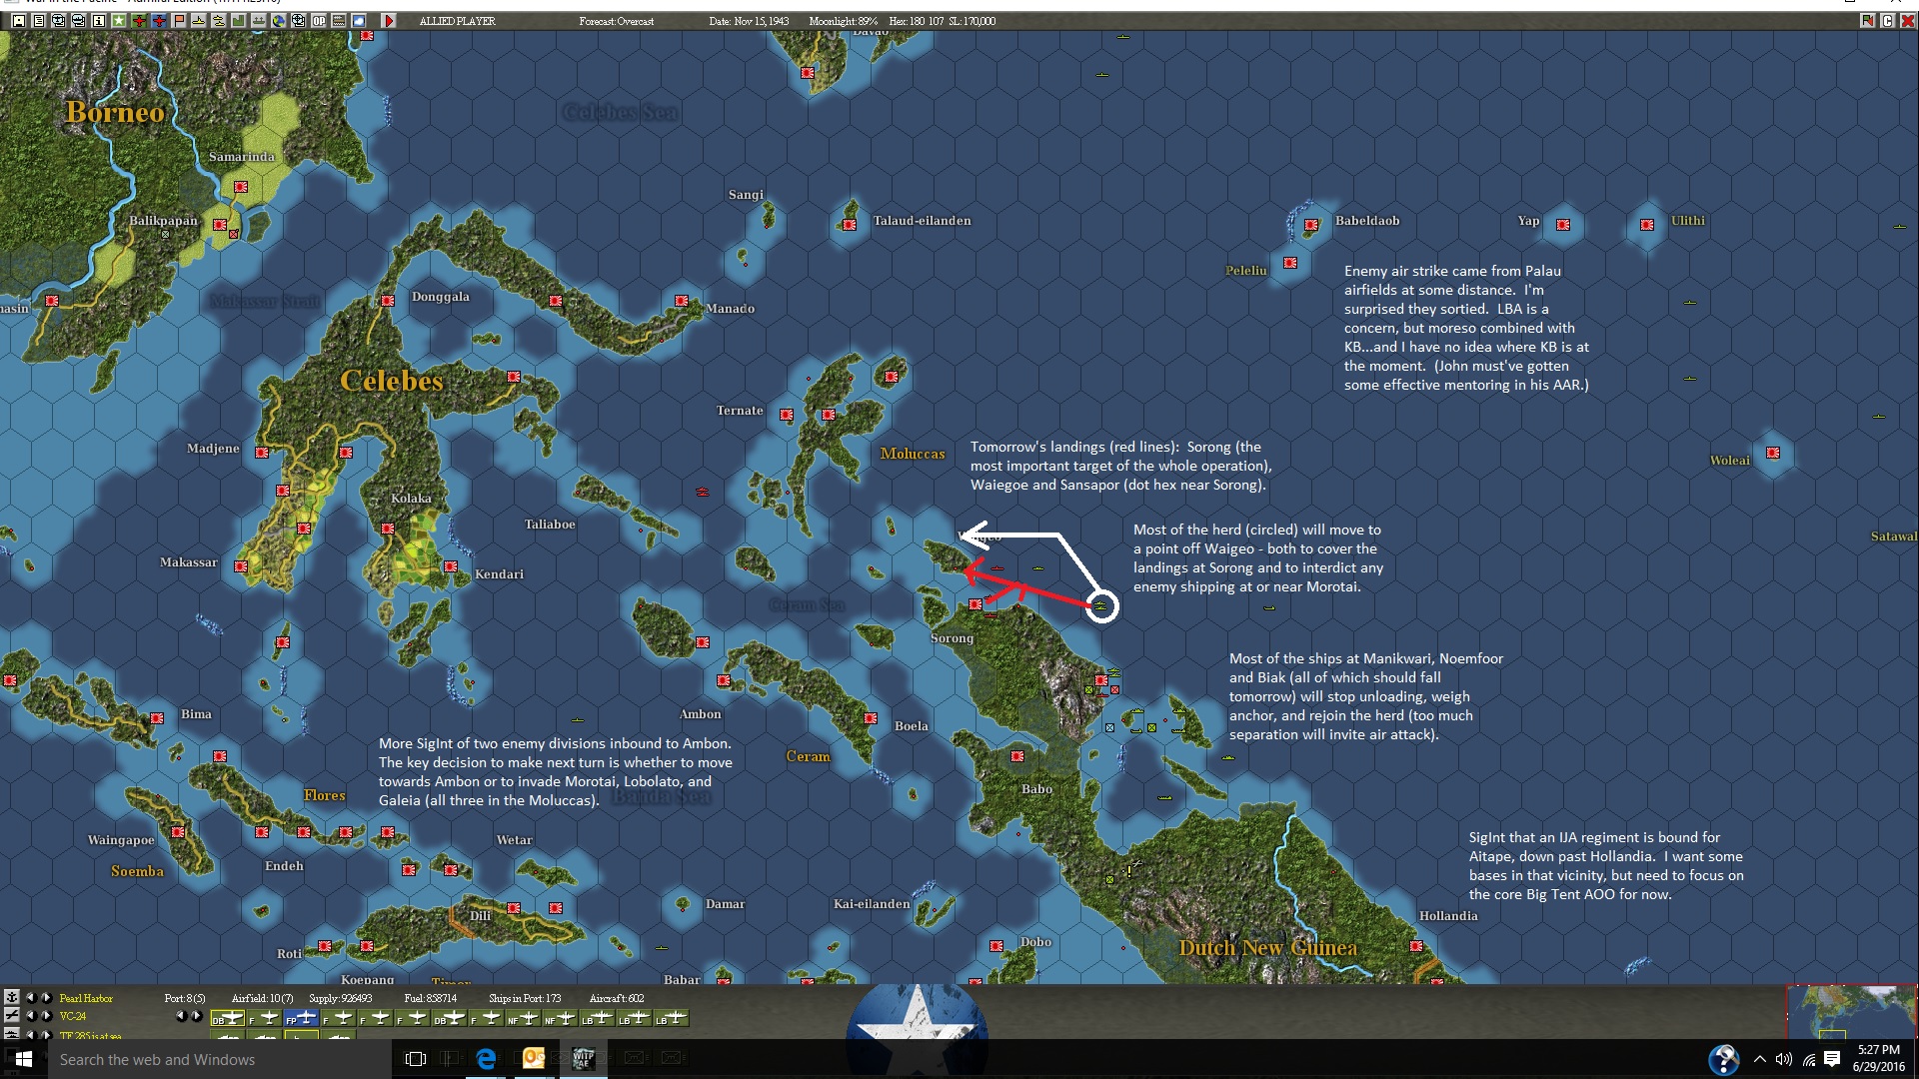
Task: Click the world minimap thumbnail
Action: [x=1851, y=1011]
